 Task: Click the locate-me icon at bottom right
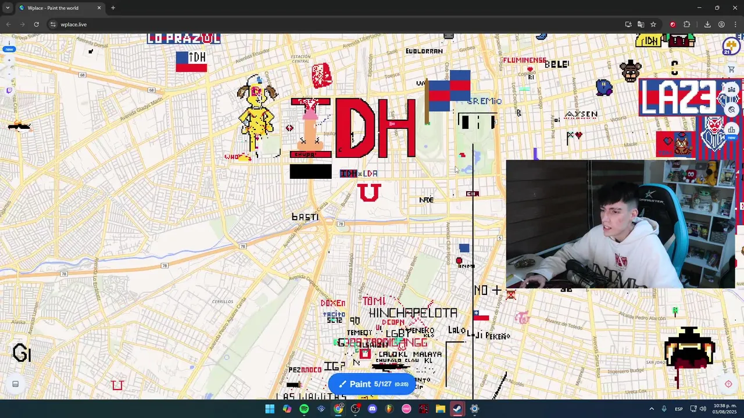[728, 384]
